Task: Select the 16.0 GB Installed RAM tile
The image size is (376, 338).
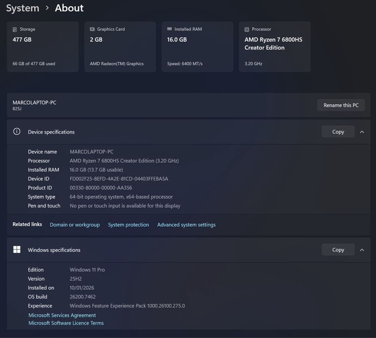Action: tap(197, 47)
